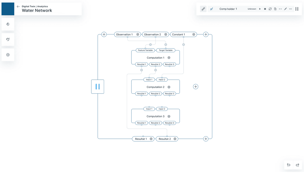Screen dimensions: 304x175
Task: Click the large pause block on left edge
Action: pyautogui.click(x=98, y=87)
